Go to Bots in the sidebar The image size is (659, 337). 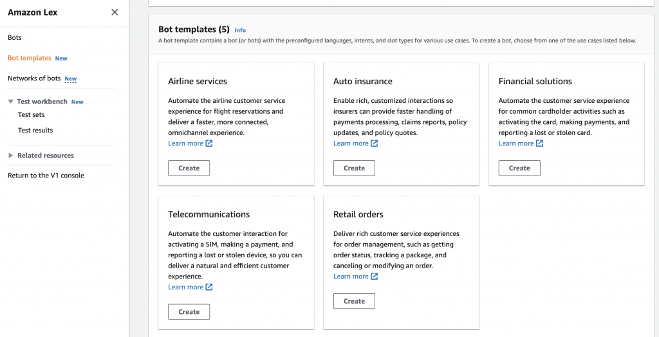15,38
